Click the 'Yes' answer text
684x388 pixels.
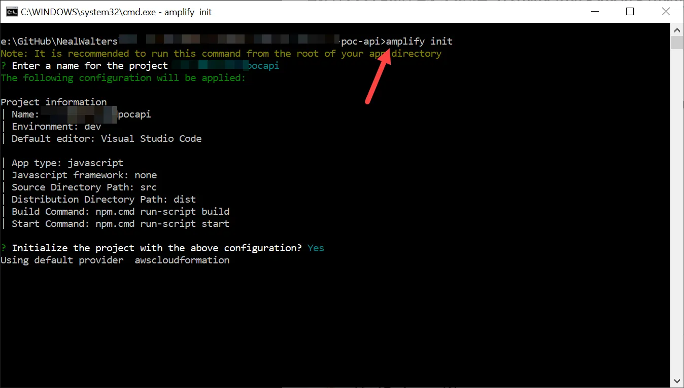point(316,248)
